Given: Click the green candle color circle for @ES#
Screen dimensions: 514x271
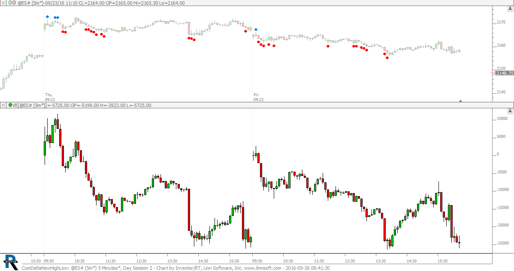Looking at the screenshot, I should click(x=9, y=3).
